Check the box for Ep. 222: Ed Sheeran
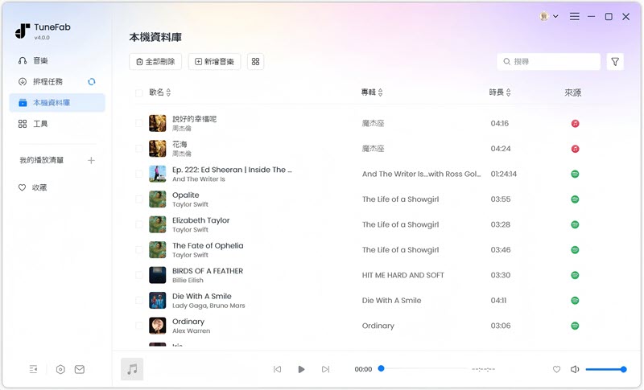The width and height of the screenshot is (644, 390). 139,174
